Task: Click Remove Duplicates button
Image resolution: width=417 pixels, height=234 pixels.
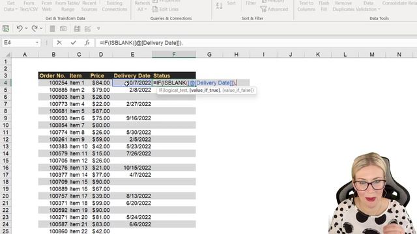Action: (343, 6)
